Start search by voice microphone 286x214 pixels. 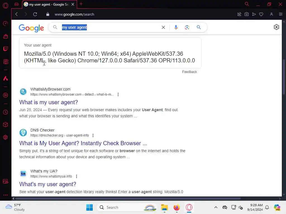click(176, 27)
